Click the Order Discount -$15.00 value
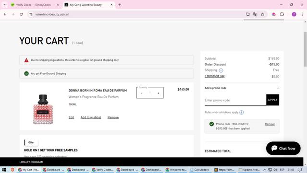This screenshot has width=307, height=173. pyautogui.click(x=274, y=64)
